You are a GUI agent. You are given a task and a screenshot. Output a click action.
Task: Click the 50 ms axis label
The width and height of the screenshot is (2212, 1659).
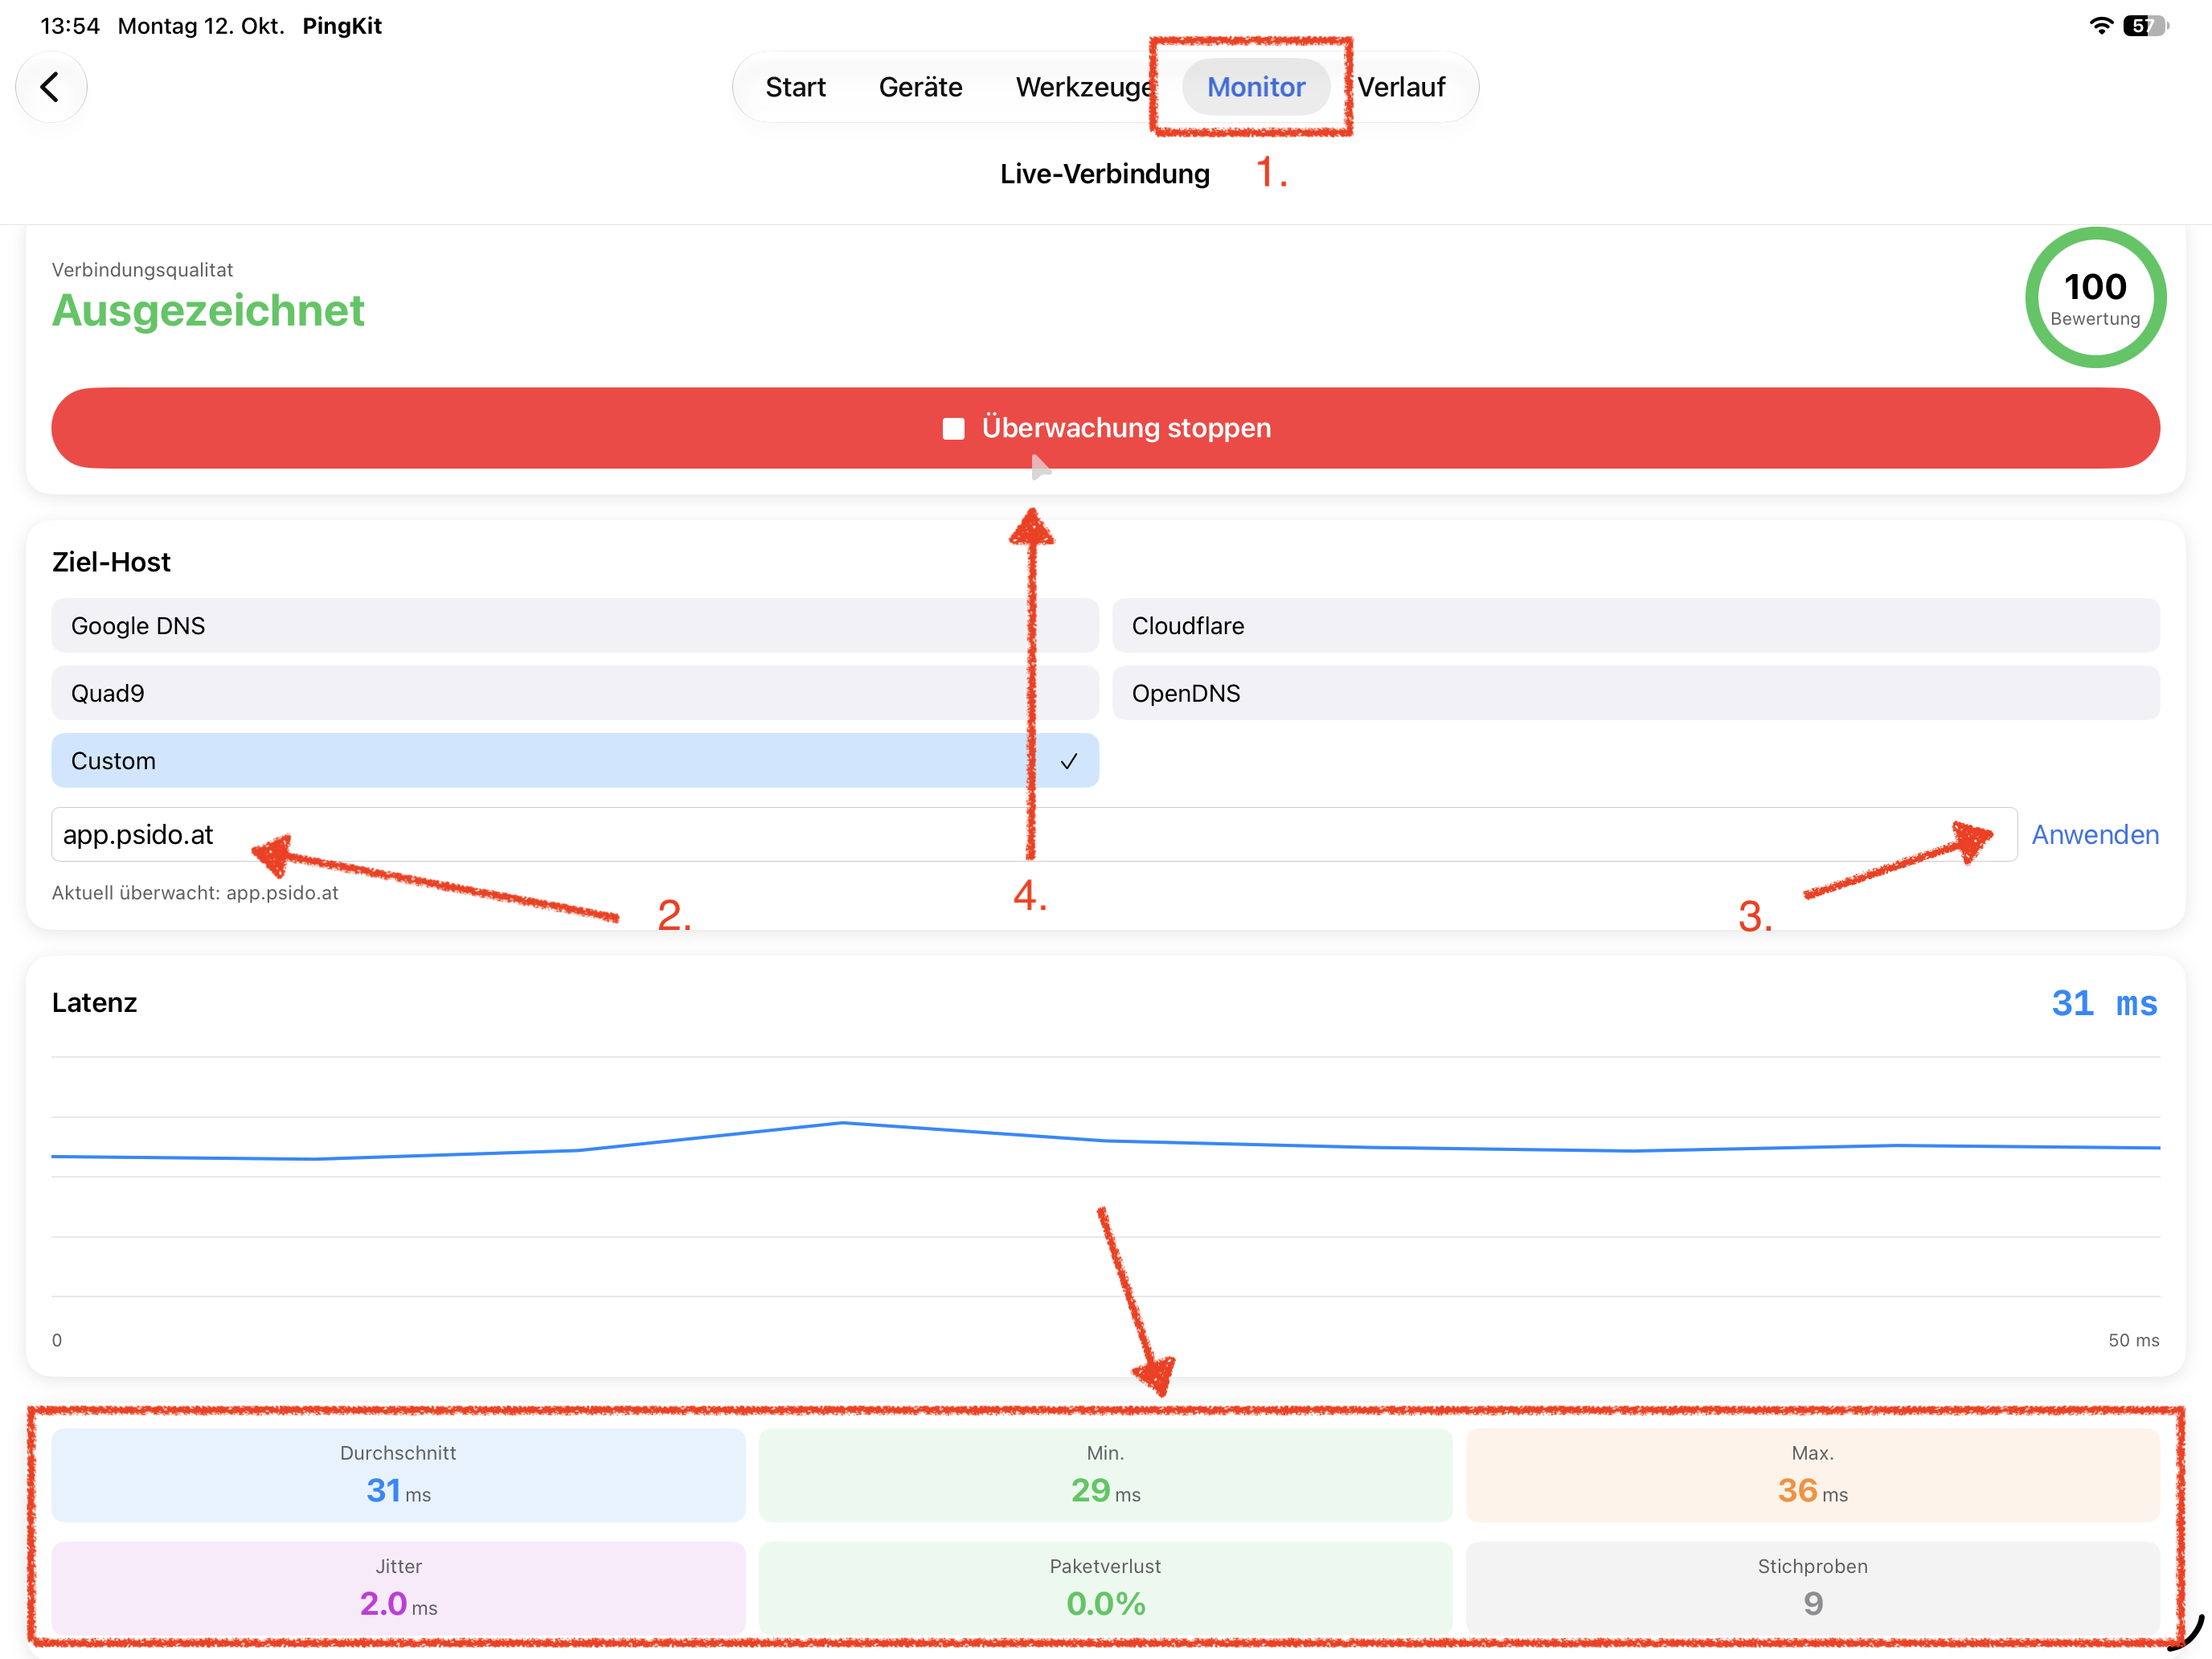coord(2133,1340)
